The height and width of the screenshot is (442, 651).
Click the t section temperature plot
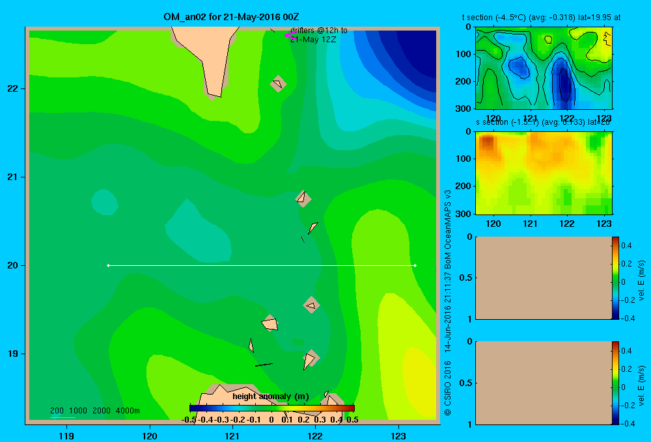pos(544,68)
